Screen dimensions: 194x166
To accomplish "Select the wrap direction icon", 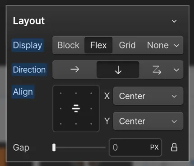I will tap(157, 70).
